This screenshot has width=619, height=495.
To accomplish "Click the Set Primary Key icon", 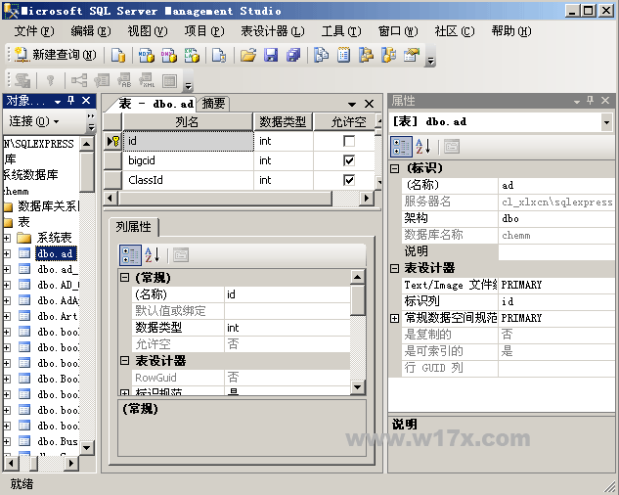I will 50,80.
